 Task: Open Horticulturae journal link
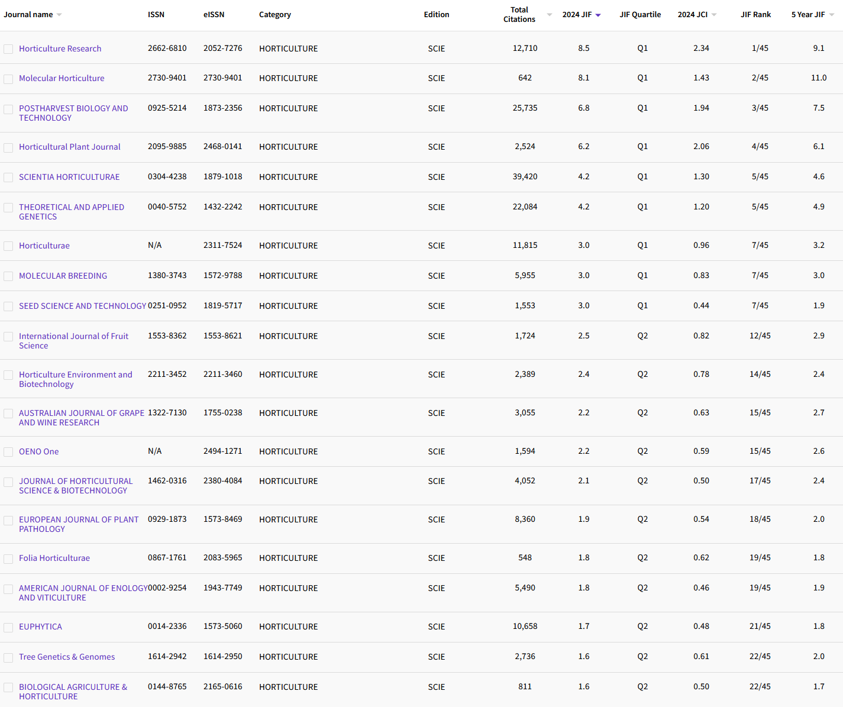coord(44,246)
